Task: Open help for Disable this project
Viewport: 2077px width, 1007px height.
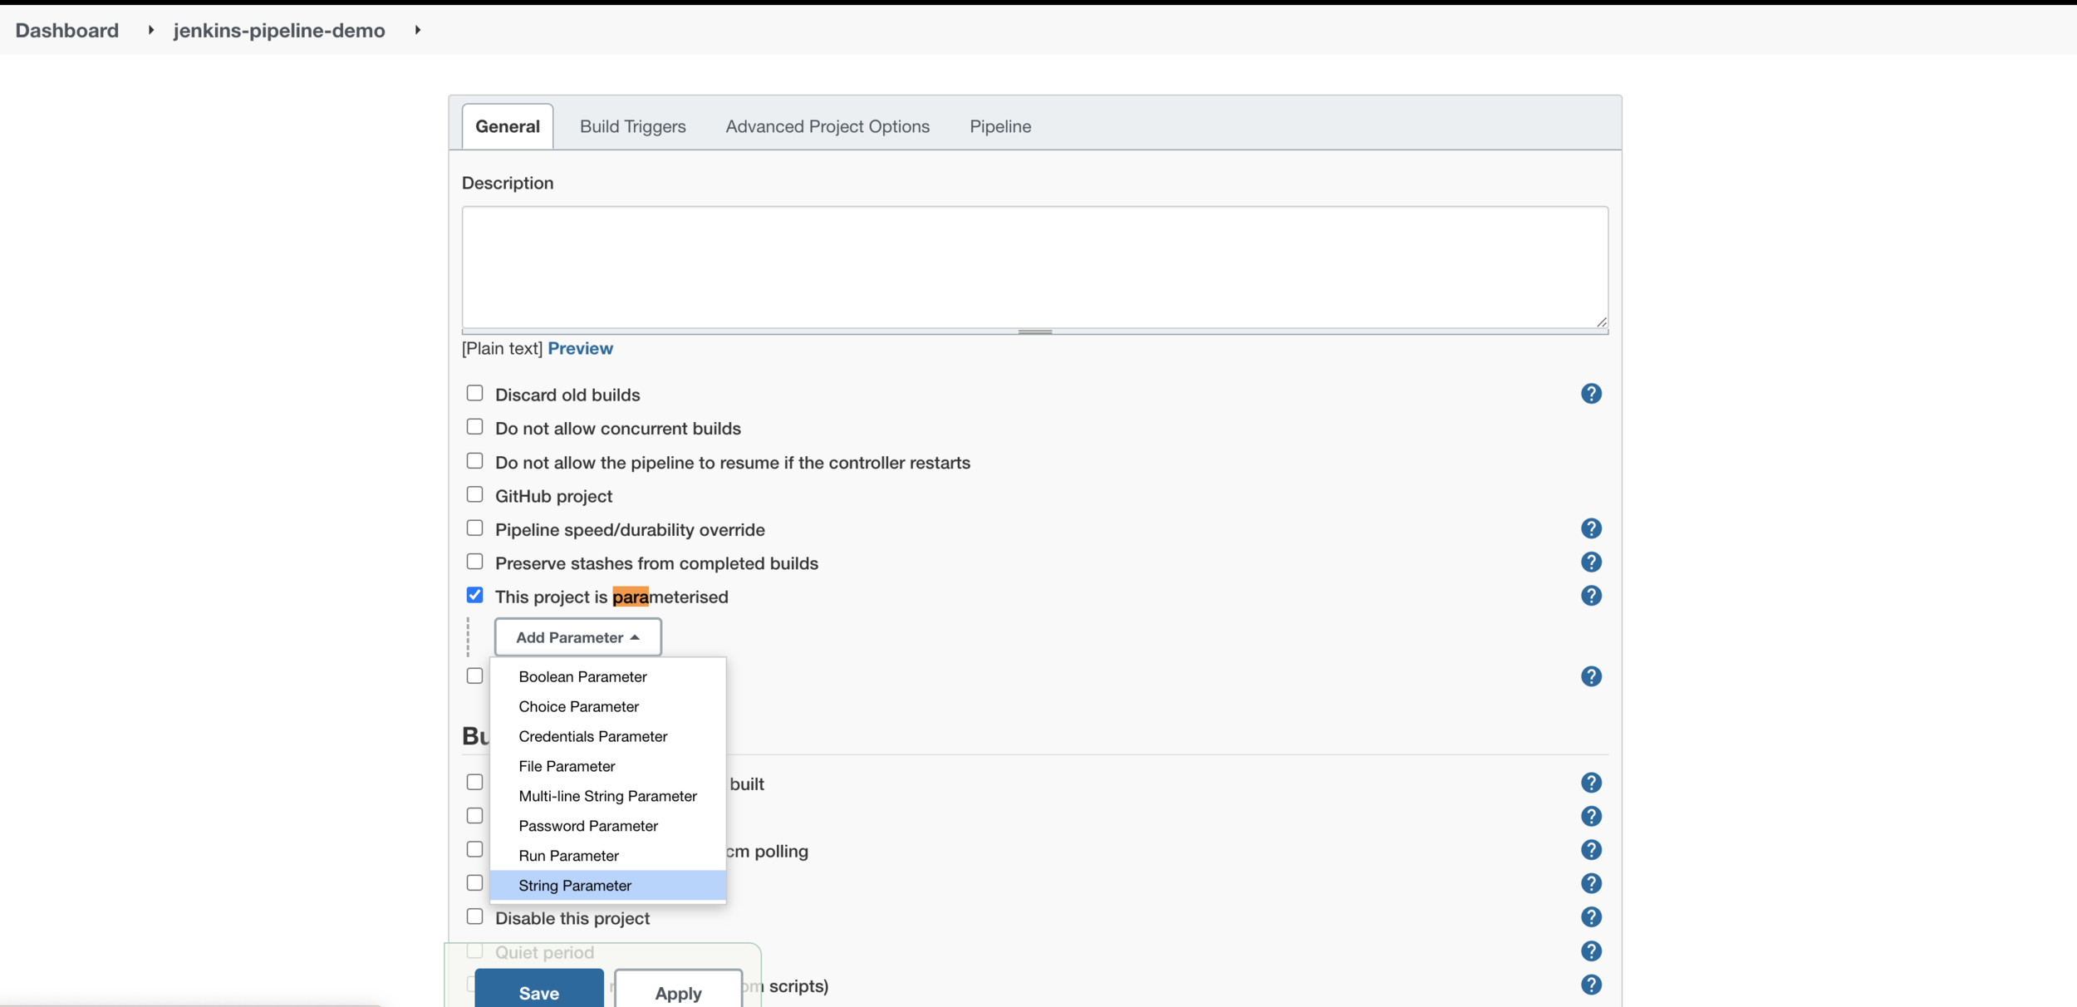Action: (1590, 917)
